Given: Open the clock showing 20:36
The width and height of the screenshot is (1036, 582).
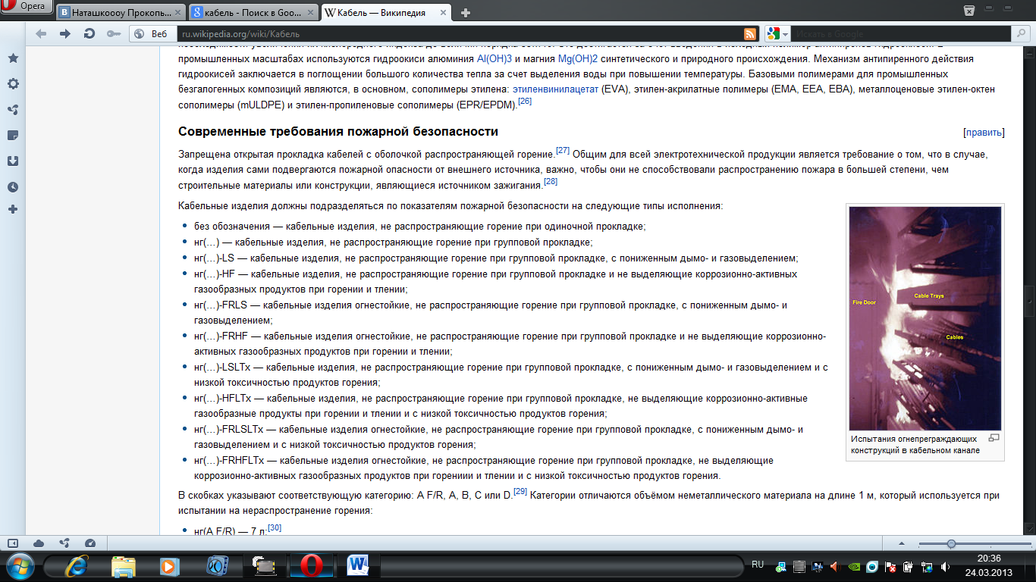Looking at the screenshot, I should click(990, 559).
